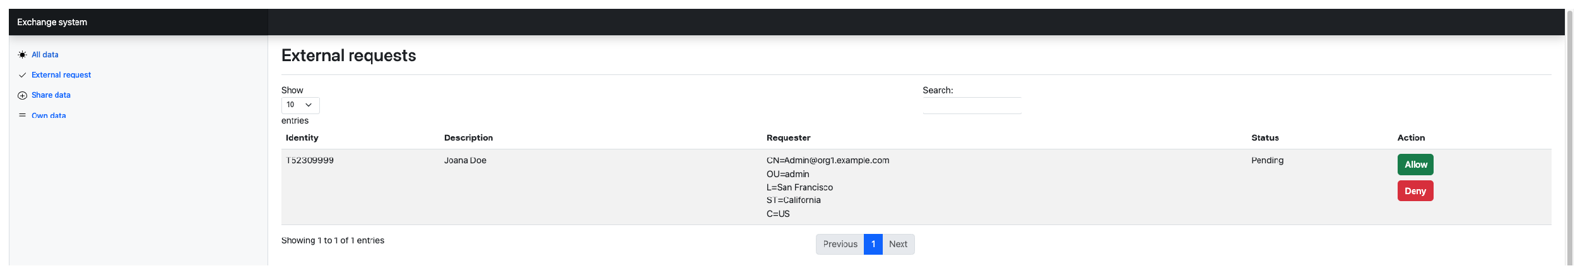Click the list icon beside Own data
Image resolution: width=1580 pixels, height=273 pixels.
(23, 115)
